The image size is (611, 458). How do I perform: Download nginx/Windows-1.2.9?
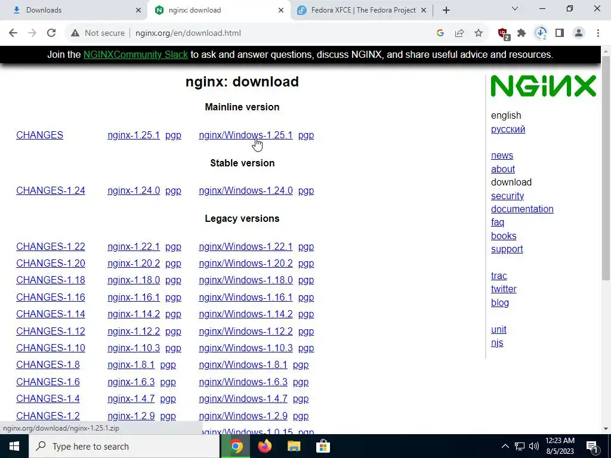point(243,416)
